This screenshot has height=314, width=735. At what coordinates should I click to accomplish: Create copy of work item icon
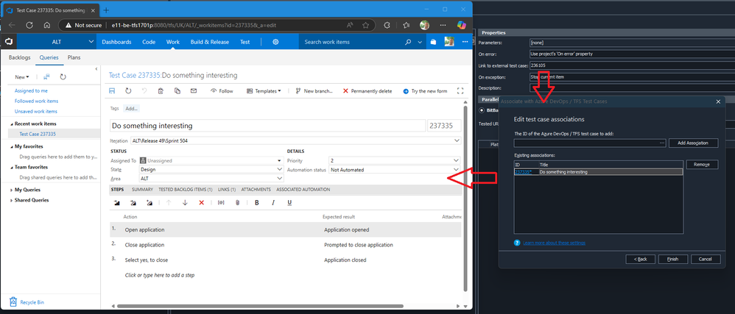click(x=177, y=90)
